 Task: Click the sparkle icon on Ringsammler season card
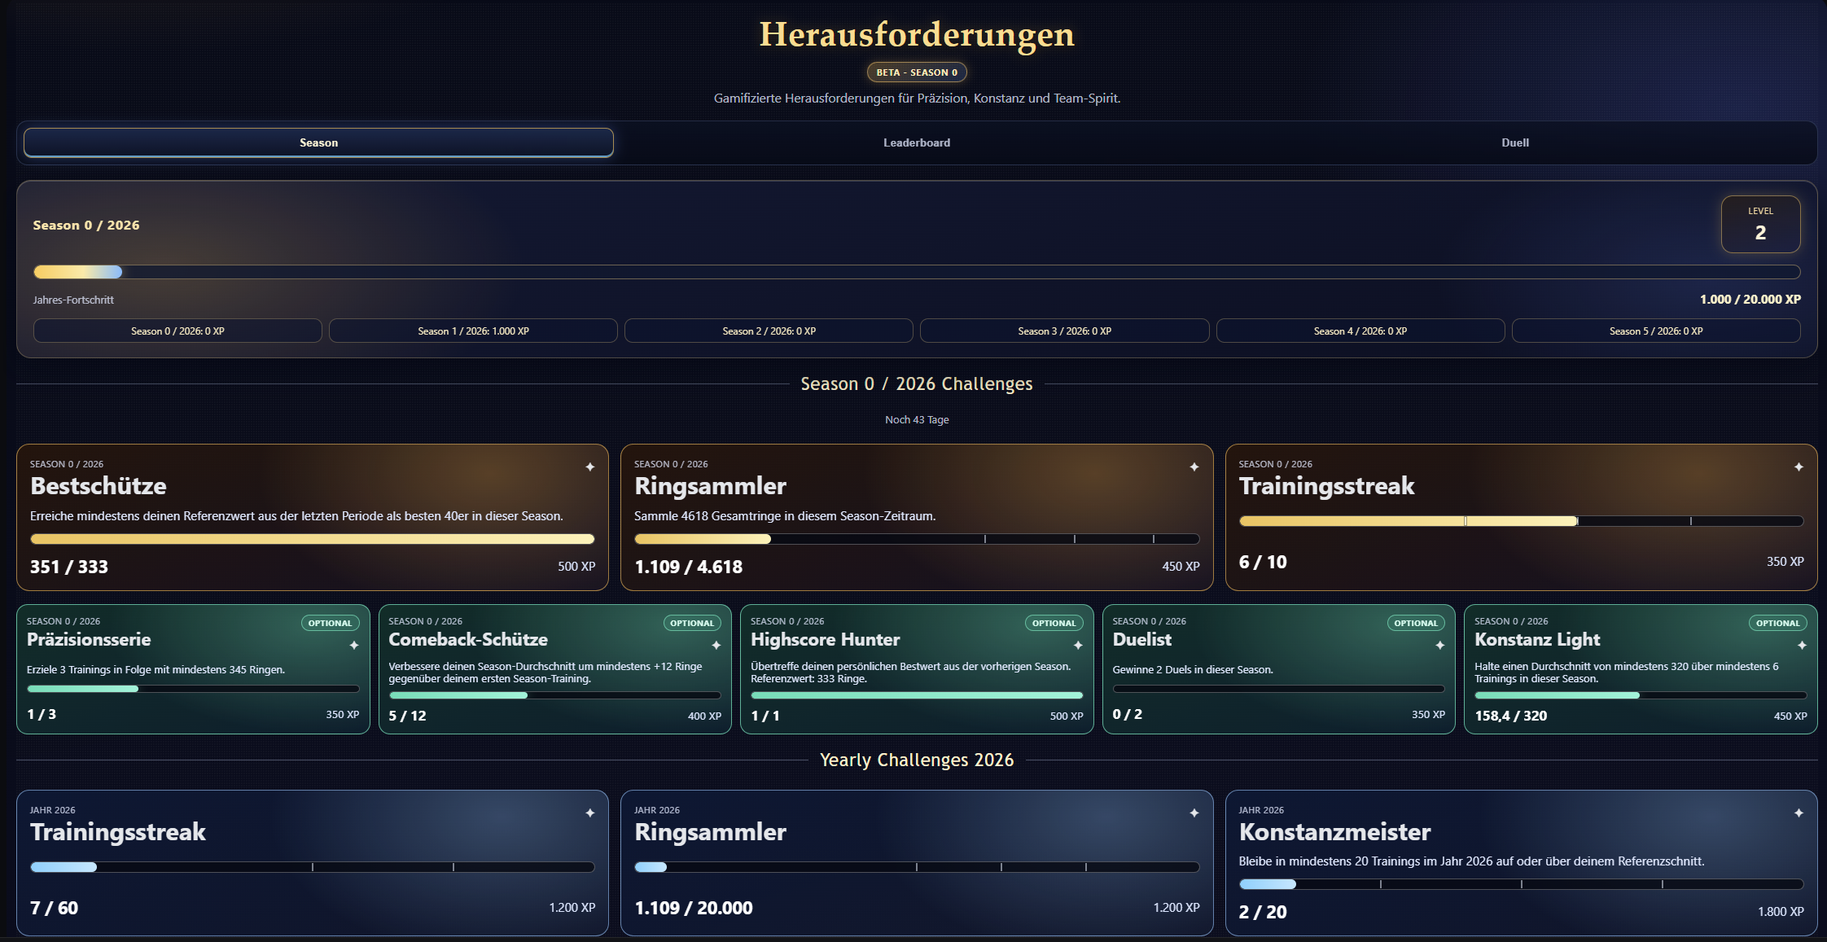[1194, 467]
